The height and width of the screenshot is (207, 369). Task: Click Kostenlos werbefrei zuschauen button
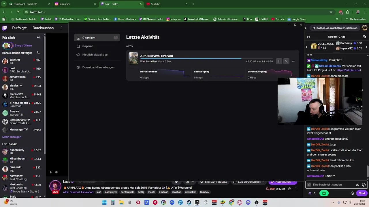pyautogui.click(x=334, y=28)
